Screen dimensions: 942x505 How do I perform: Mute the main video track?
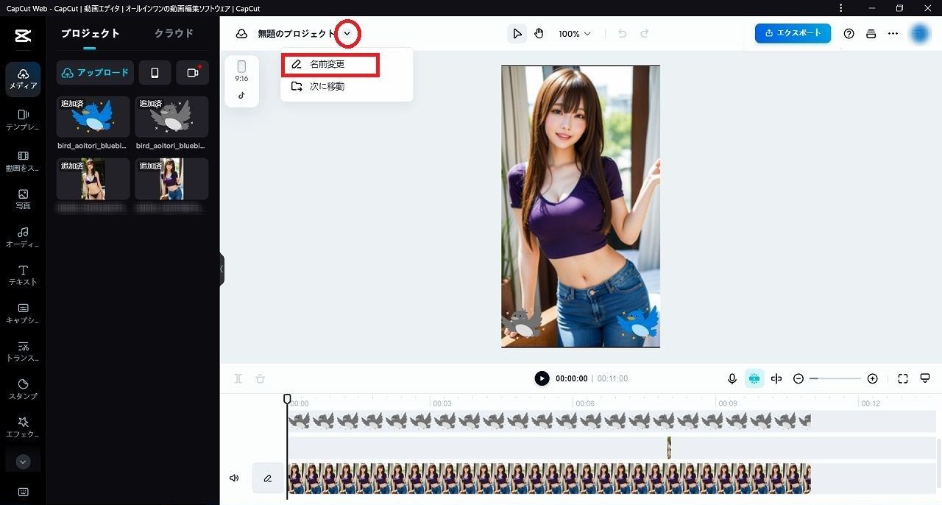pos(234,478)
